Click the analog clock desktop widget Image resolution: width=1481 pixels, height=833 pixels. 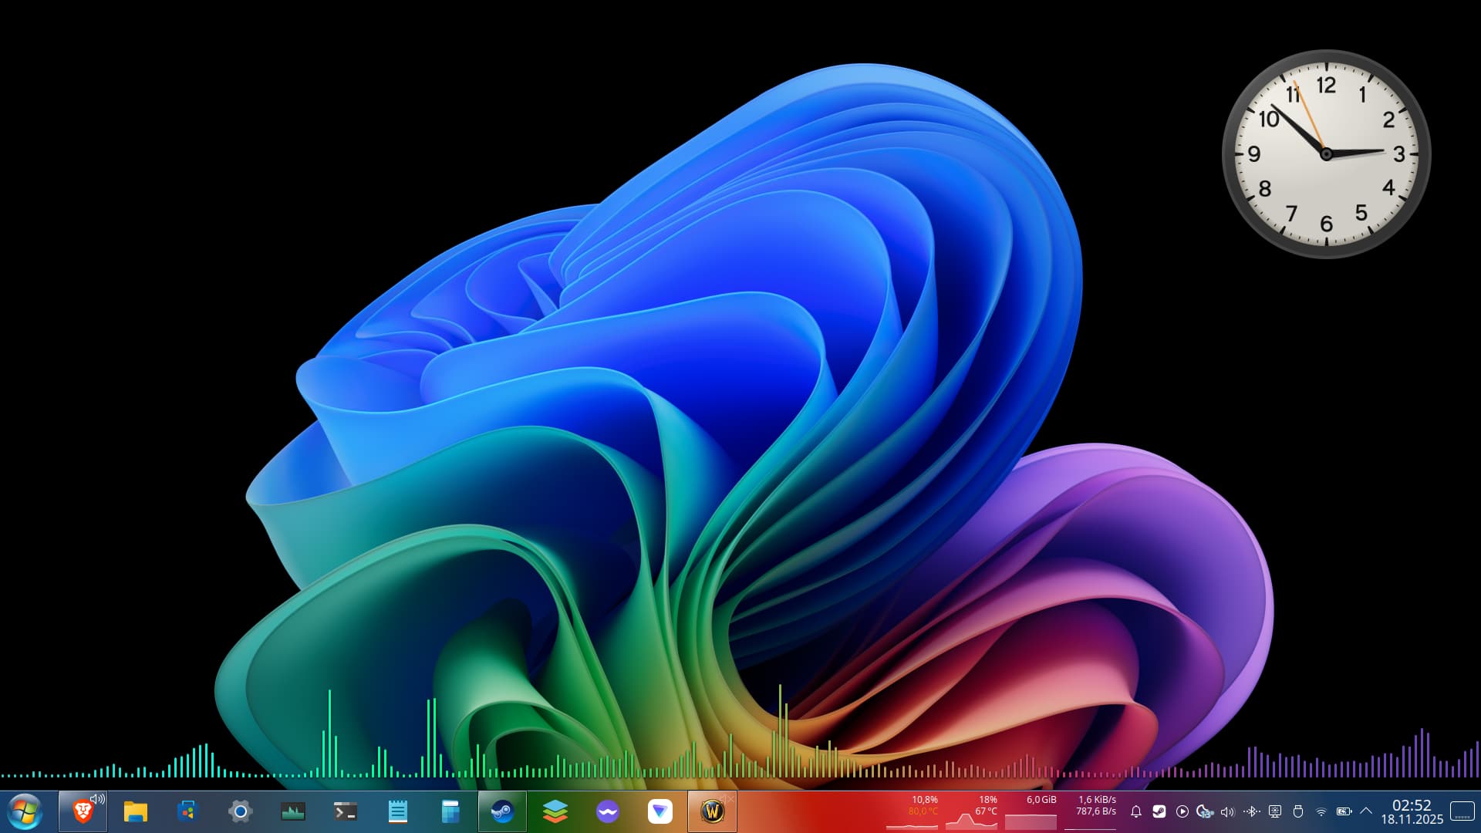click(1326, 154)
